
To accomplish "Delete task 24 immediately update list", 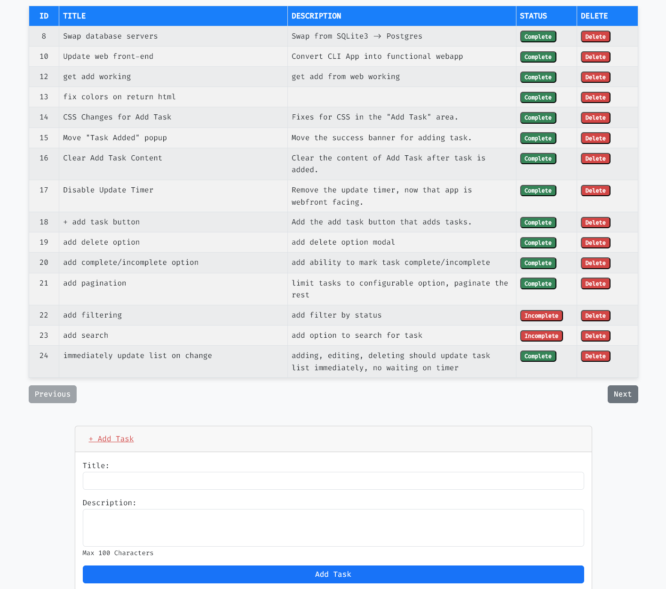I will pos(595,356).
